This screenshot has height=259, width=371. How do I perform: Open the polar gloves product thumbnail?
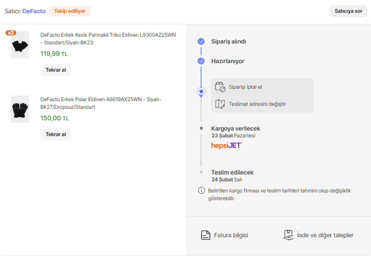point(20,109)
